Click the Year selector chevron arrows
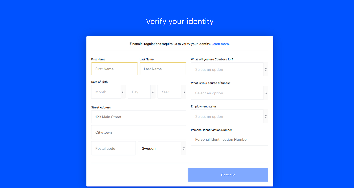Viewport: 354px width, 188px height. (184, 92)
